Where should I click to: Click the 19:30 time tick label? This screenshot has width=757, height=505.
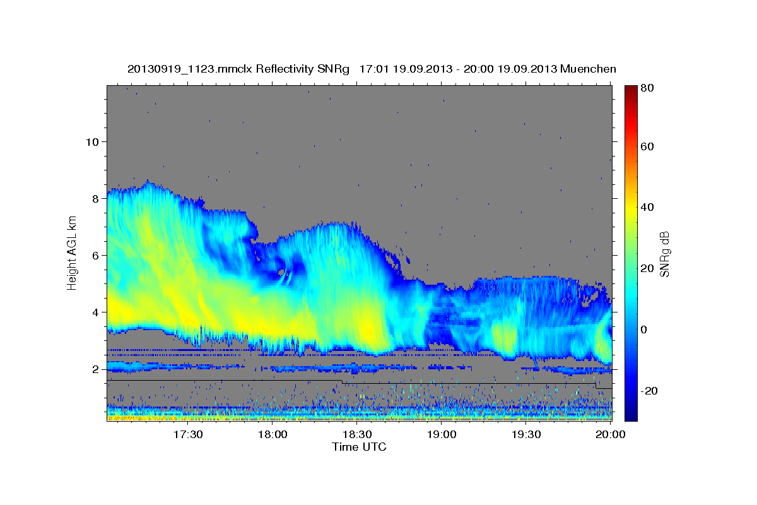coord(526,435)
